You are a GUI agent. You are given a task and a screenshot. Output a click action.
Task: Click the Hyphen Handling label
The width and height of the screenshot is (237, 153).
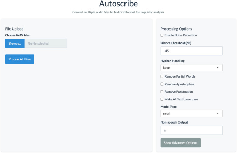tap(172, 61)
